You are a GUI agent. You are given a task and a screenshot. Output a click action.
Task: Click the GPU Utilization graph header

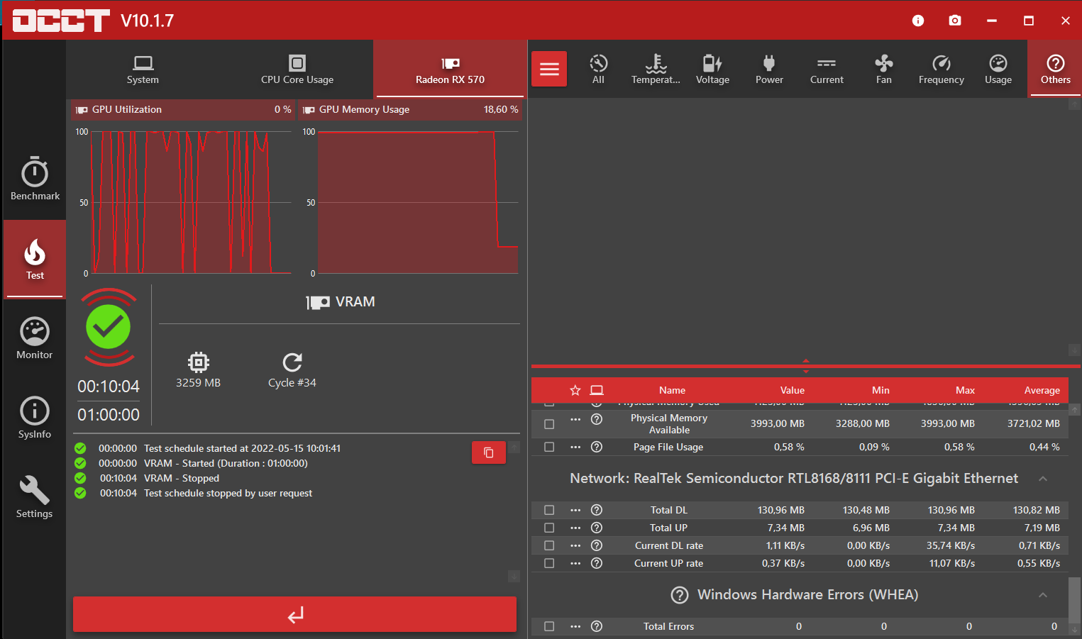click(x=183, y=109)
